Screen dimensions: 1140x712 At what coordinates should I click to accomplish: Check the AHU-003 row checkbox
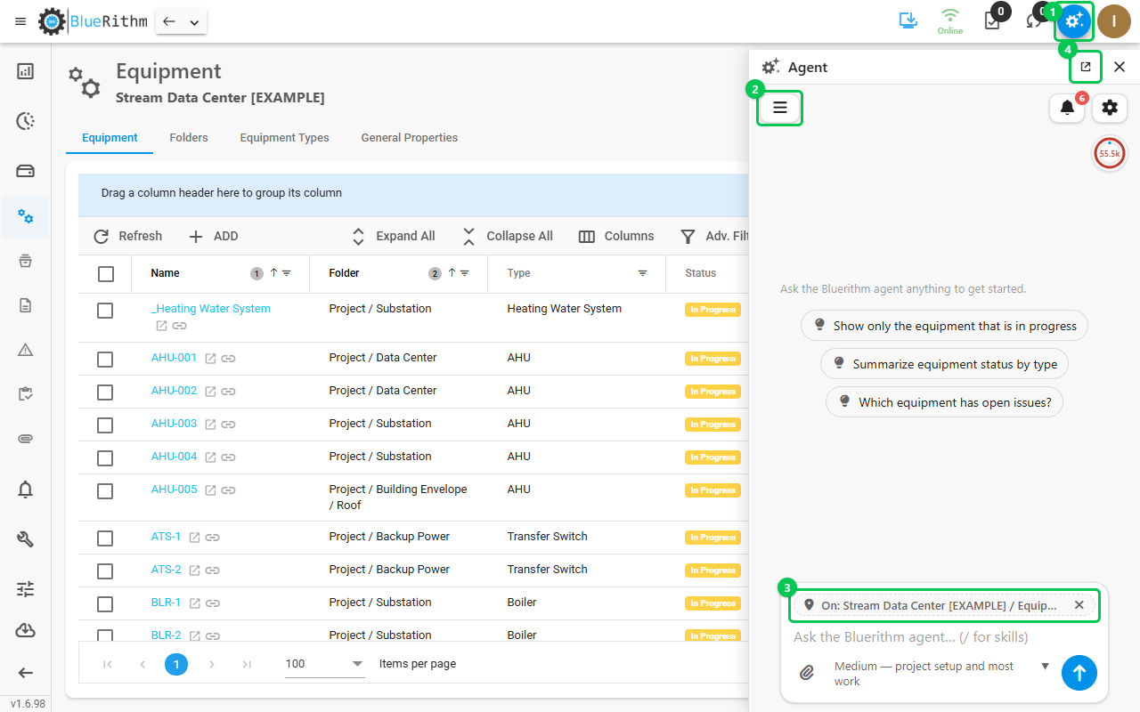click(x=105, y=425)
